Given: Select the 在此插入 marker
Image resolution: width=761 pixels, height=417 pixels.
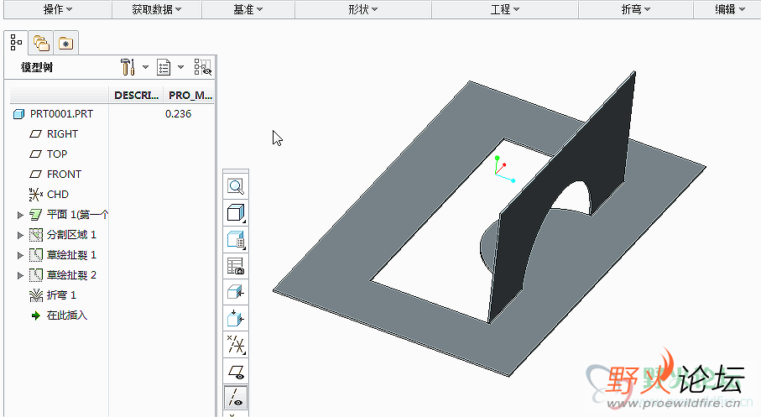Looking at the screenshot, I should click(67, 315).
